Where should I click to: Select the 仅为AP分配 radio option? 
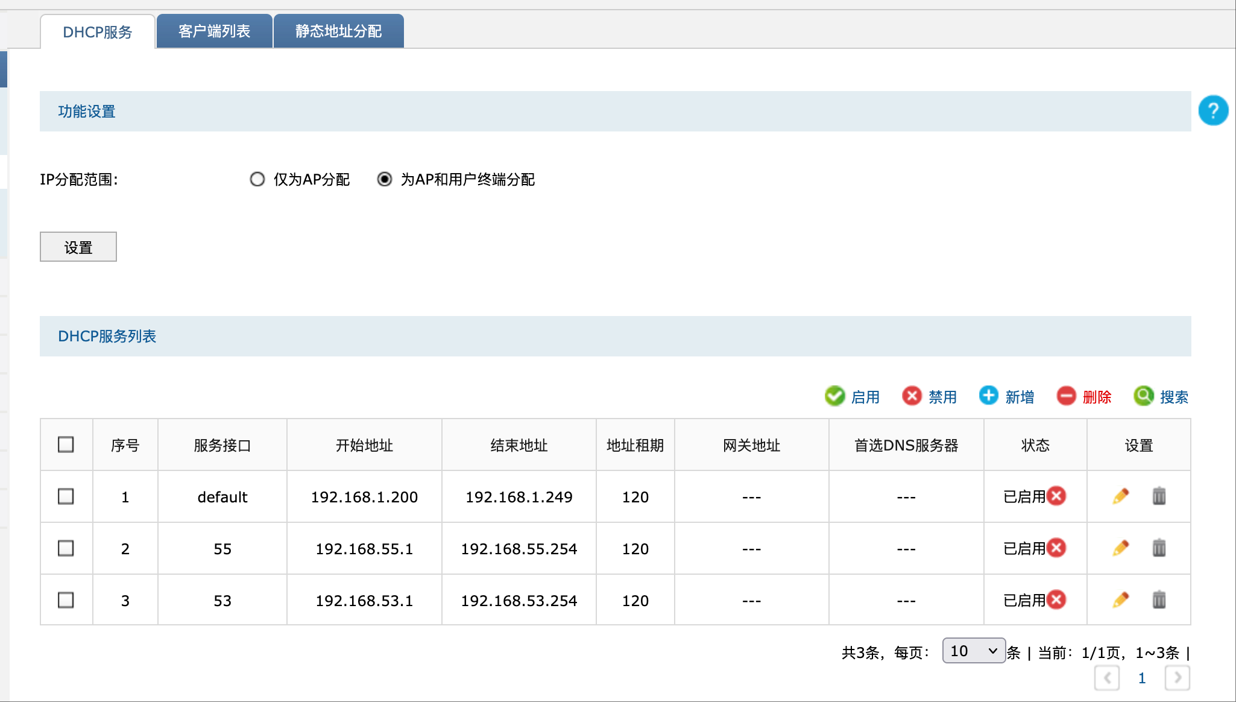coord(257,179)
